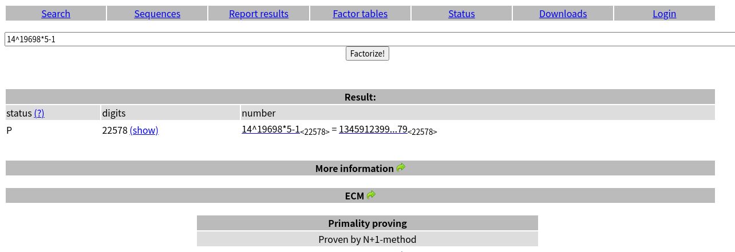Open Report results in navigation bar
The image size is (735, 252).
coord(259,14)
